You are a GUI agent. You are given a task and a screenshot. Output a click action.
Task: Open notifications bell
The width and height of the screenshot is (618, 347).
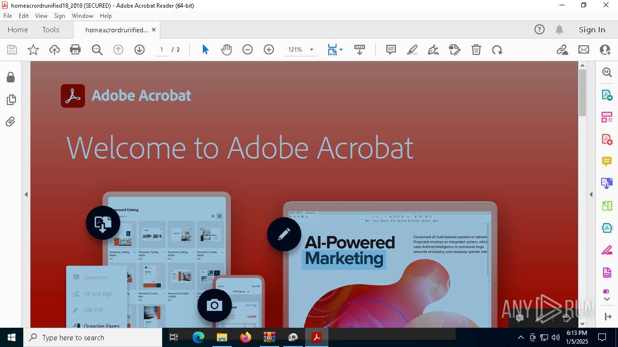pos(560,30)
